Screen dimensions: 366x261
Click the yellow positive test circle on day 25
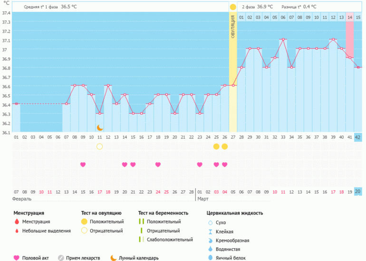coord(216,146)
